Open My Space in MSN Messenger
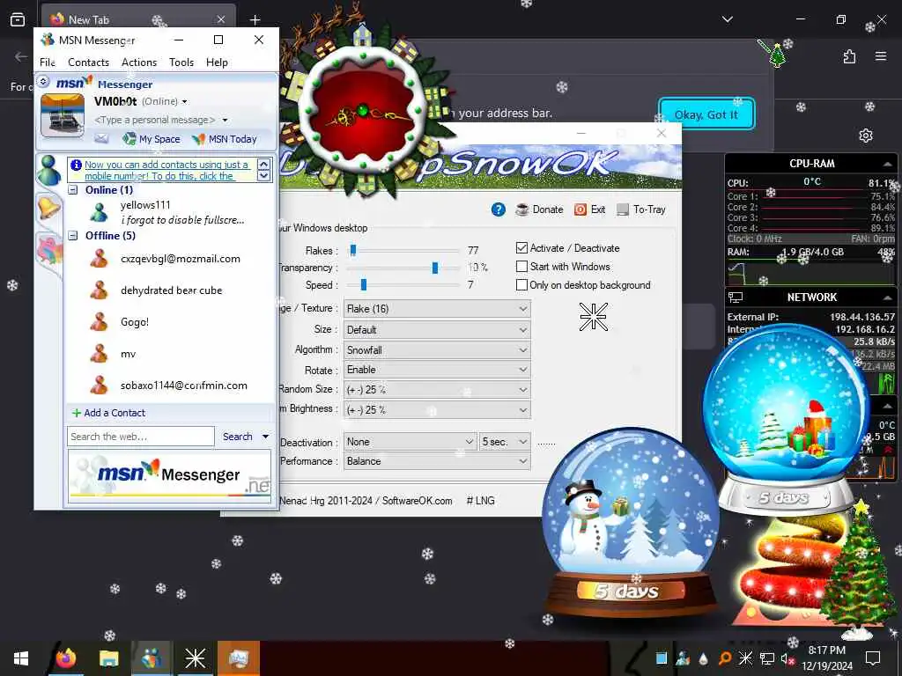 [152, 138]
